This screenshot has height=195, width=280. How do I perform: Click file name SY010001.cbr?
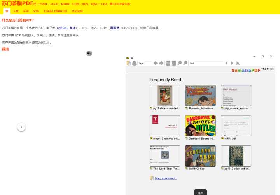(x=197, y=169)
